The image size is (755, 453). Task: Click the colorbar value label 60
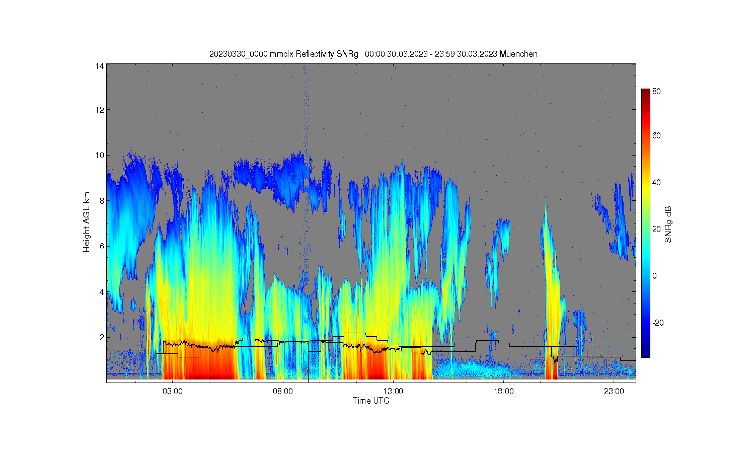tap(656, 136)
